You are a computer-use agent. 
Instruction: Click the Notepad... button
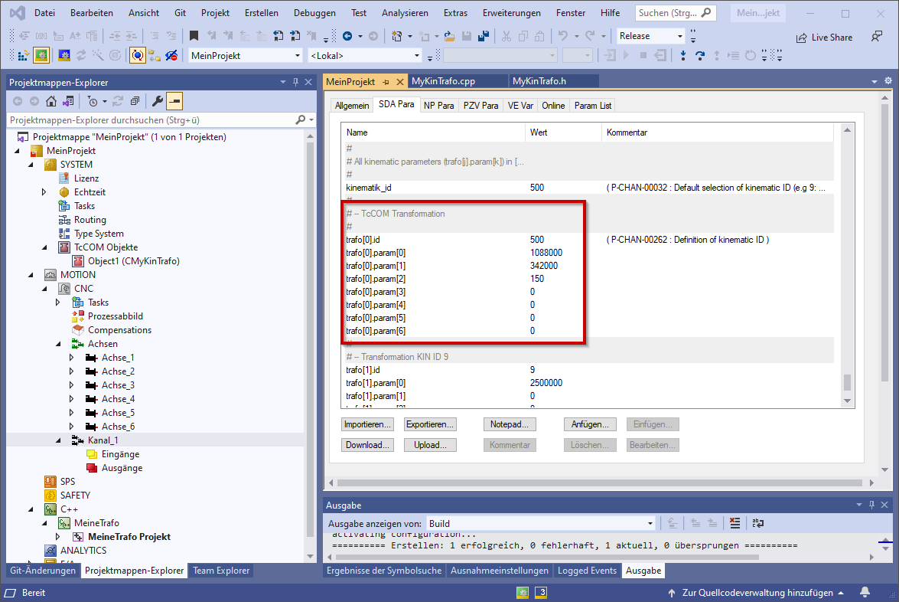click(510, 424)
